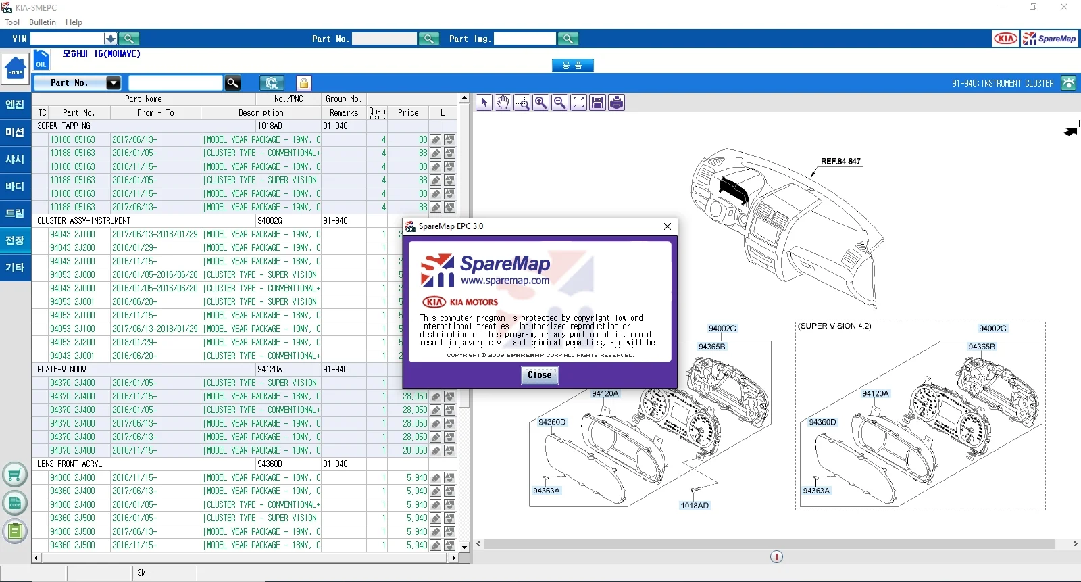Open the Bulletin menu
This screenshot has height=582, width=1081.
click(43, 22)
